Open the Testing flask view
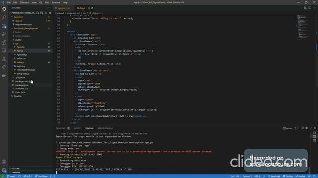 [x=4, y=59]
